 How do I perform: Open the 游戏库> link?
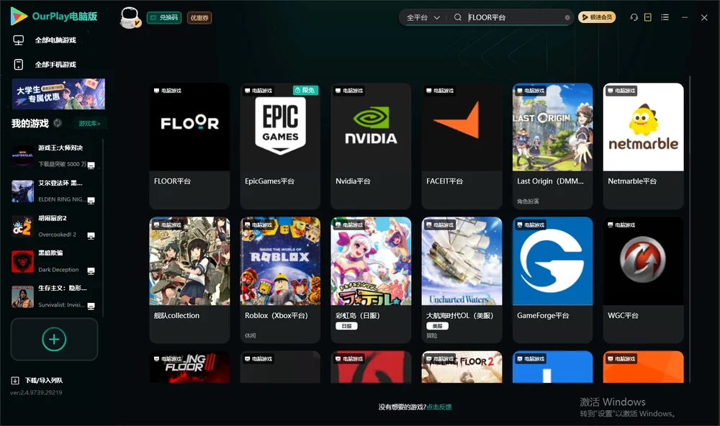tap(89, 124)
